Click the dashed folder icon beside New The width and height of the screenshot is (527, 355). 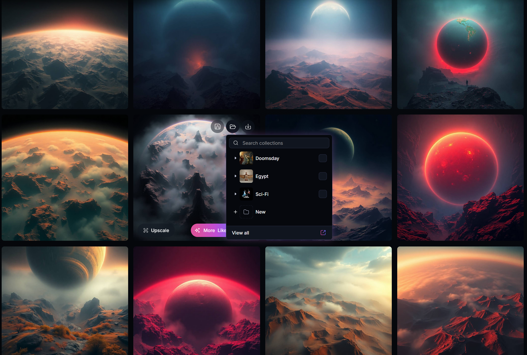pos(246,212)
